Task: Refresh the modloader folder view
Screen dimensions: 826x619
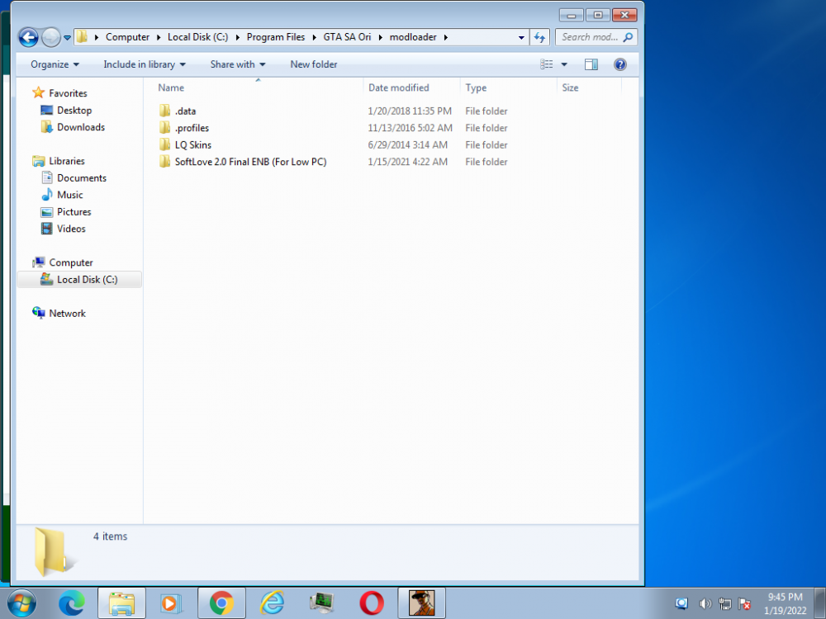Action: [539, 37]
